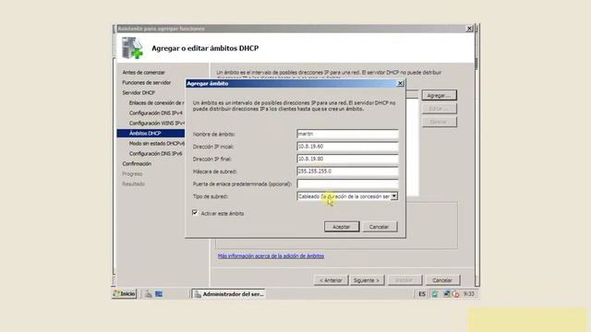Screen dimensions: 591x332
Task: Open Administrador del servidor taskbar item
Action: click(229, 294)
